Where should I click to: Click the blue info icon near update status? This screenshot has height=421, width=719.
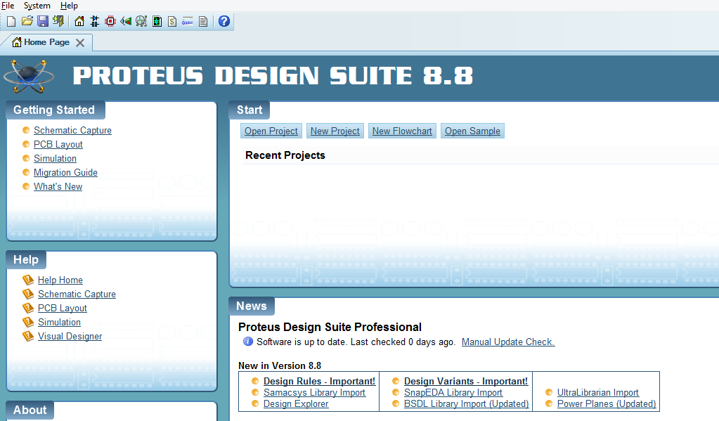pyautogui.click(x=248, y=341)
